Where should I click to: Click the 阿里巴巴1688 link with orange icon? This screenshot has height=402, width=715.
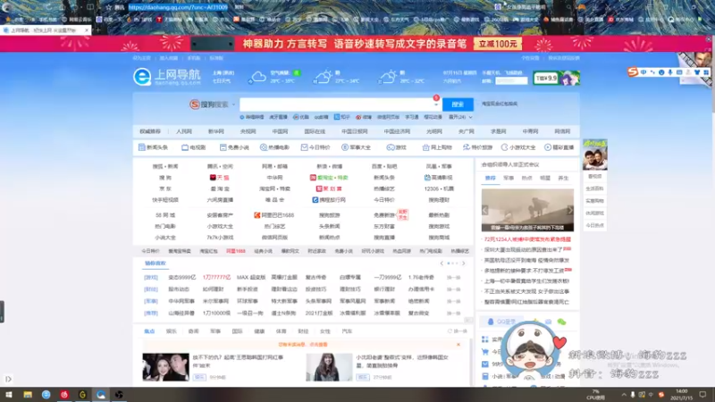[274, 214]
